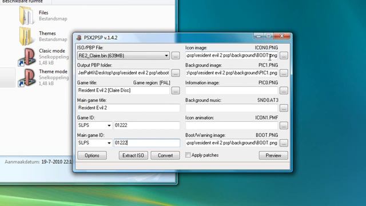Image resolution: width=366 pixels, height=206 pixels.
Task: Select the 'Themes' folder name text
Action: tap(47, 33)
